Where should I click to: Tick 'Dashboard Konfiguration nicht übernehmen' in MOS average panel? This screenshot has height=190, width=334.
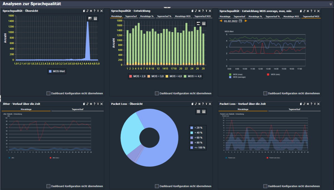click(x=265, y=93)
